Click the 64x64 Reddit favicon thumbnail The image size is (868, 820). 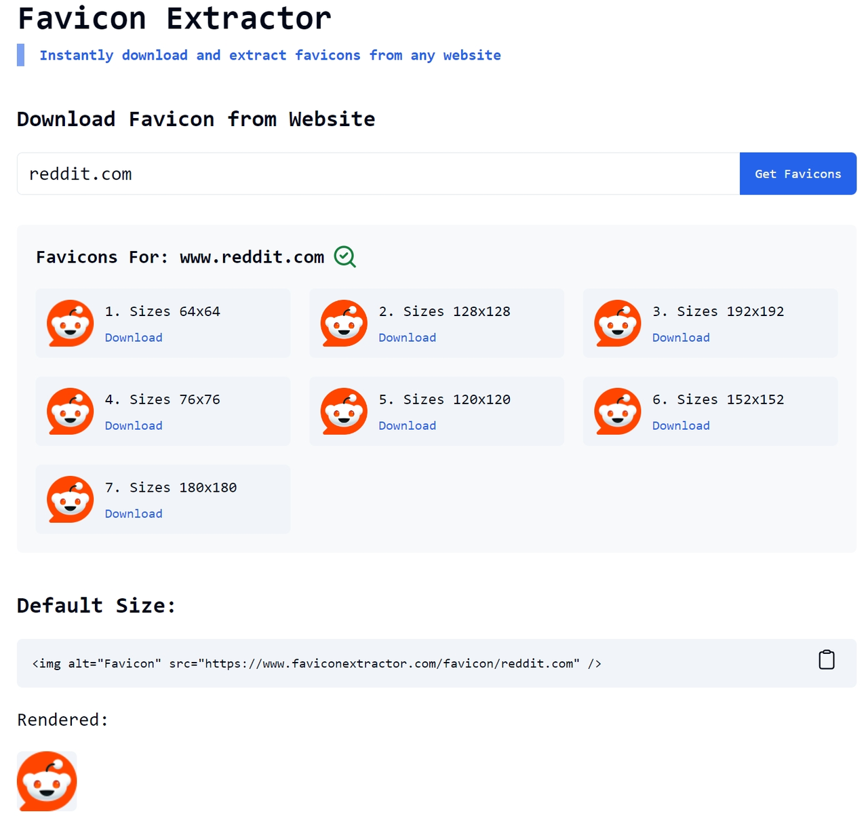point(70,324)
